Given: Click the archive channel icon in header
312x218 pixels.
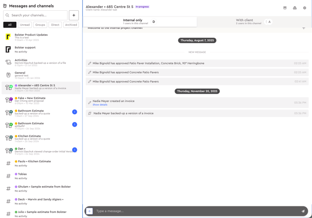Looking at the screenshot, I should tap(285, 8).
